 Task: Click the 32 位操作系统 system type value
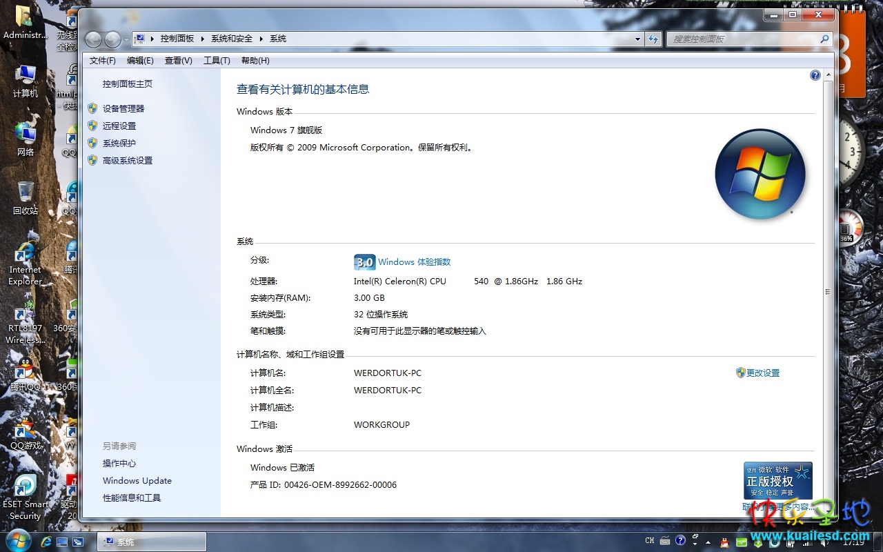381,315
